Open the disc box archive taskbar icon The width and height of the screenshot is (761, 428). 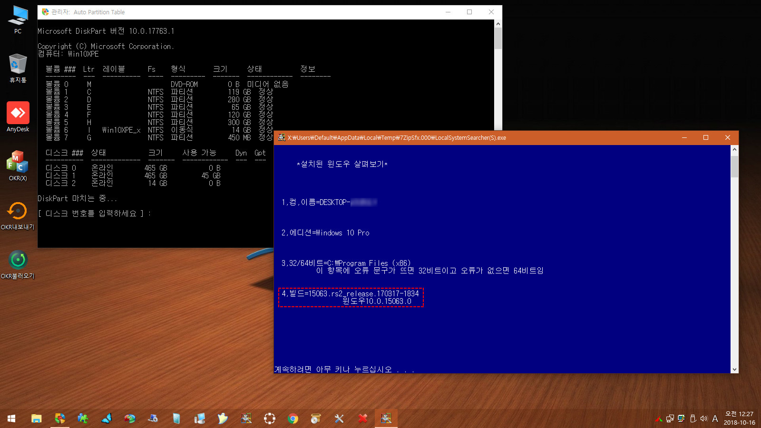(x=316, y=418)
